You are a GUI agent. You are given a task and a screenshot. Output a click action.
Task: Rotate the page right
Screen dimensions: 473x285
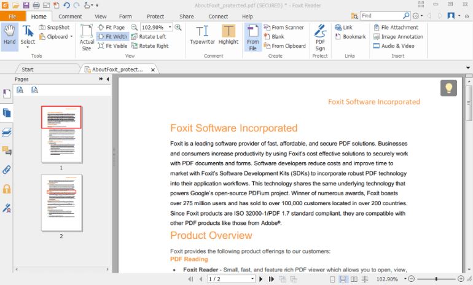point(150,46)
